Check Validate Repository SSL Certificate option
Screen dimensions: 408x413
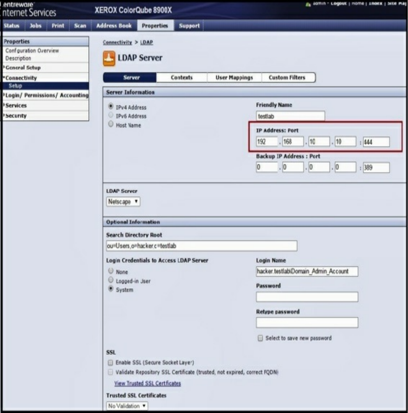110,372
